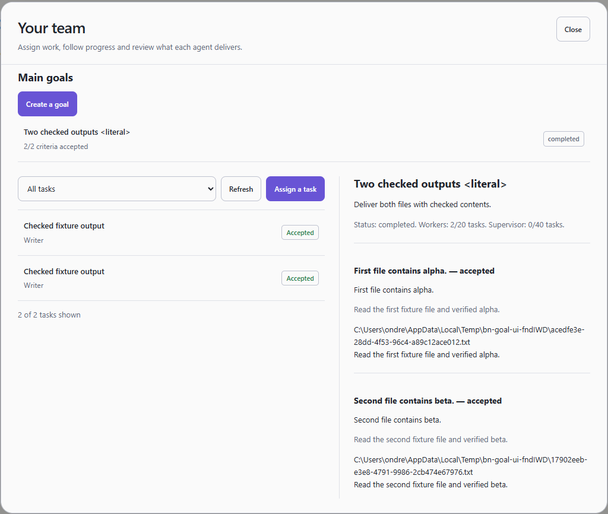Click Assign a task button
Viewport: 608px width, 514px height.
(x=295, y=189)
